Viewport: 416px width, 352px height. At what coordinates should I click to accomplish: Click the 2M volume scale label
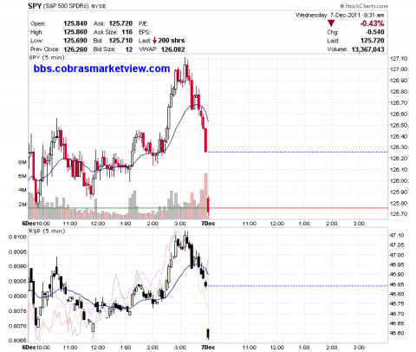coord(23,204)
